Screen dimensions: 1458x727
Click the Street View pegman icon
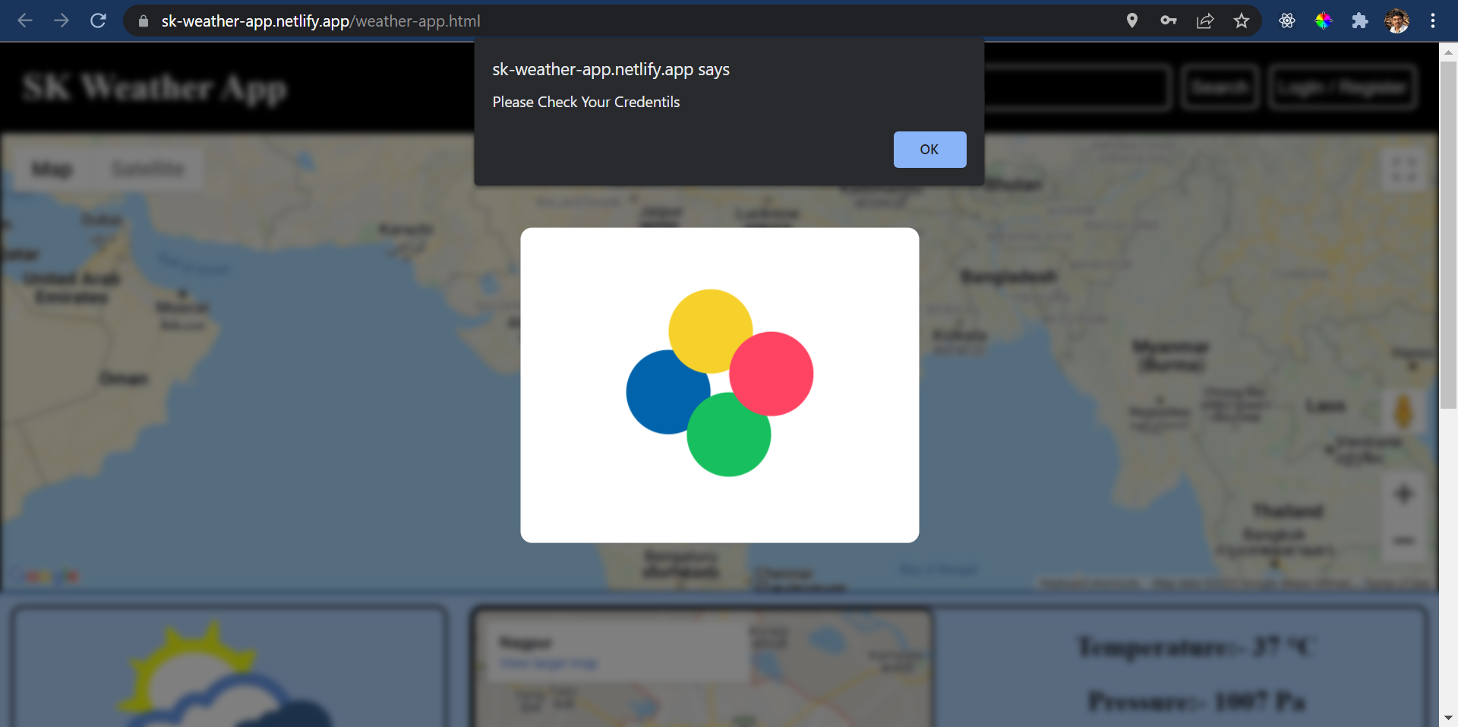click(x=1403, y=411)
